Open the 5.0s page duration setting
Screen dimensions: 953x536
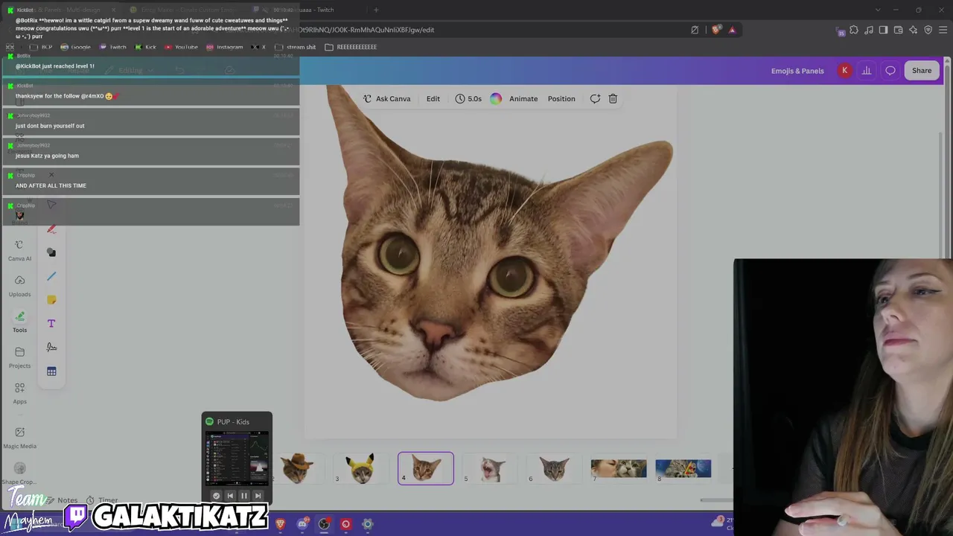468,98
